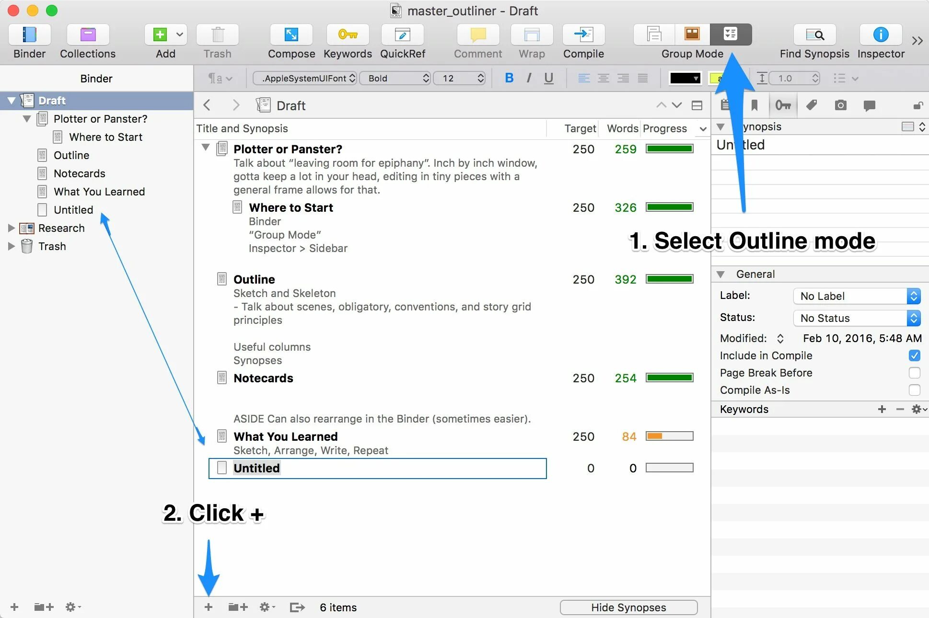Open the Find Synopsis tool
Image resolution: width=929 pixels, height=618 pixels.
pyautogui.click(x=814, y=35)
